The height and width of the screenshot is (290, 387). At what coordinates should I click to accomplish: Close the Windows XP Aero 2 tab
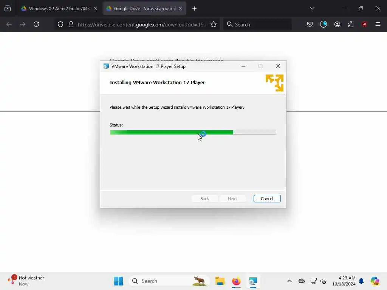click(x=95, y=9)
